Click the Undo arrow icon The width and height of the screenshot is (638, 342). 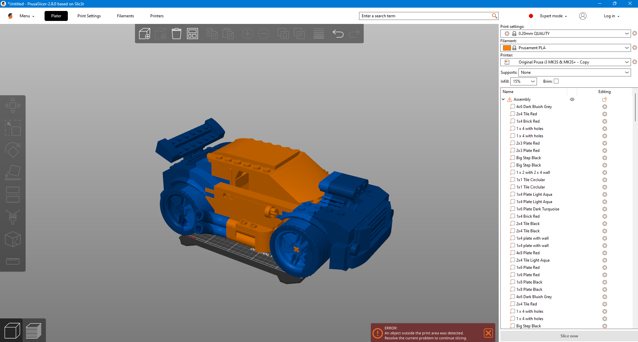coord(338,34)
